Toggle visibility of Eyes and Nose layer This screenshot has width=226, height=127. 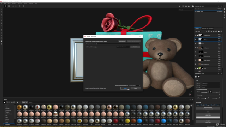coord(196,56)
